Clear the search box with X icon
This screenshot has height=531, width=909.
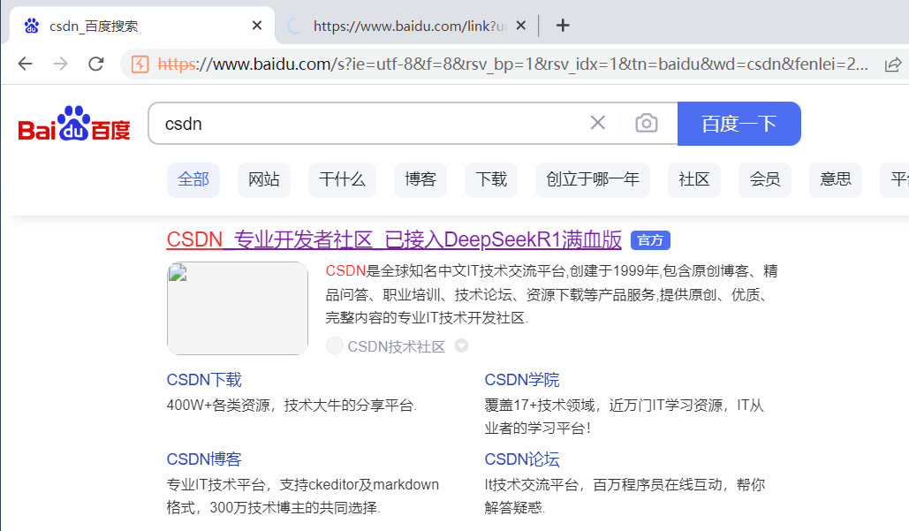[x=598, y=123]
